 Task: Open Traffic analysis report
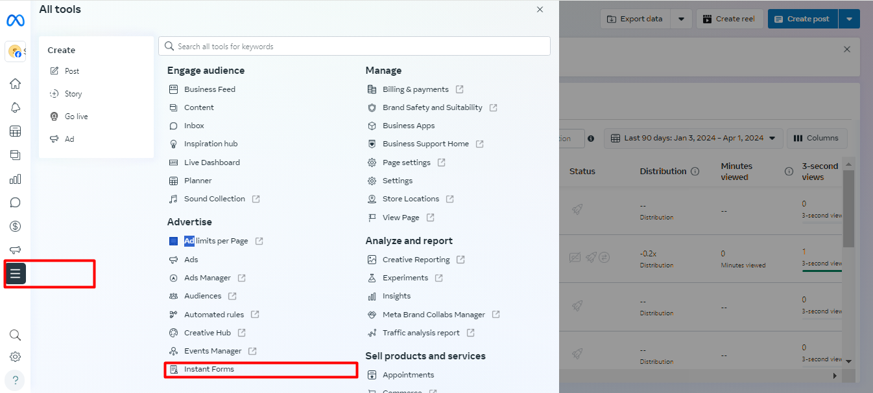(x=421, y=333)
